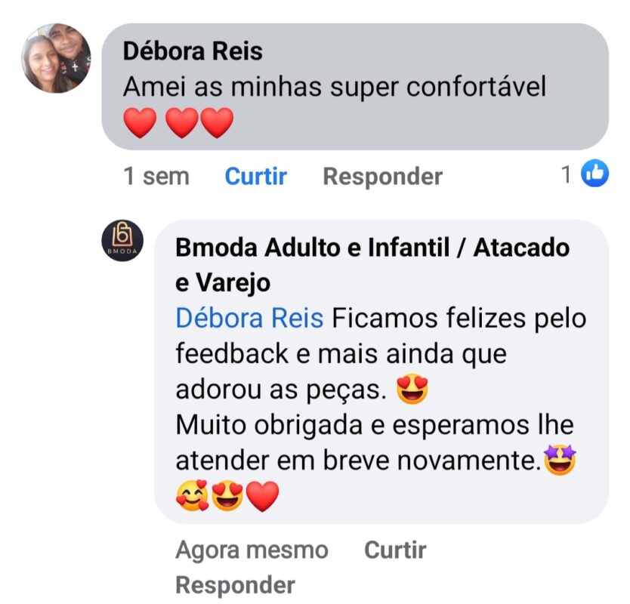Screen dimensions: 630x604
Task: Open the blue Débora Reis mention link
Action: pos(249,318)
